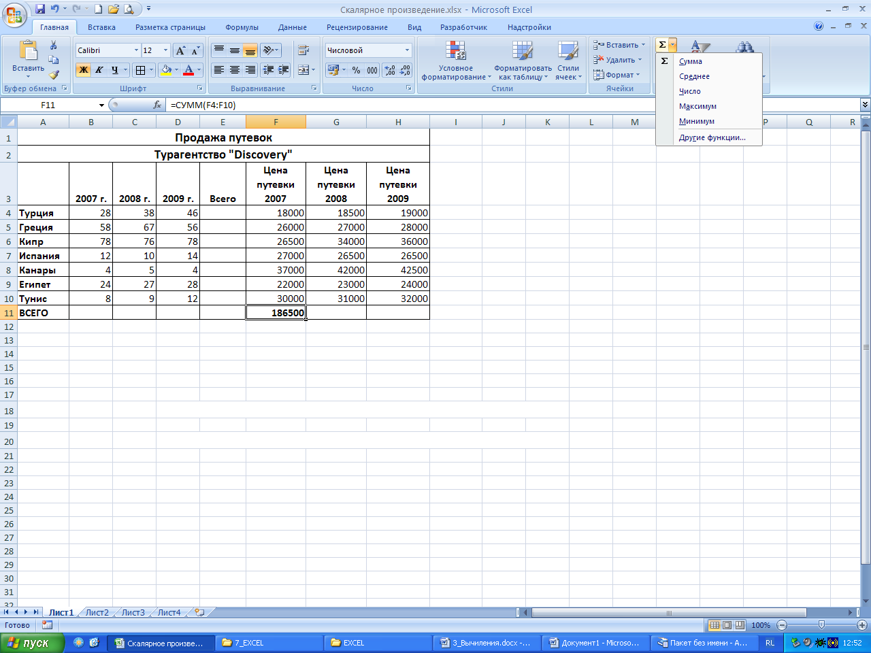Click the Save icon in quick access toolbar
This screenshot has height=653, width=871.
tap(40, 9)
